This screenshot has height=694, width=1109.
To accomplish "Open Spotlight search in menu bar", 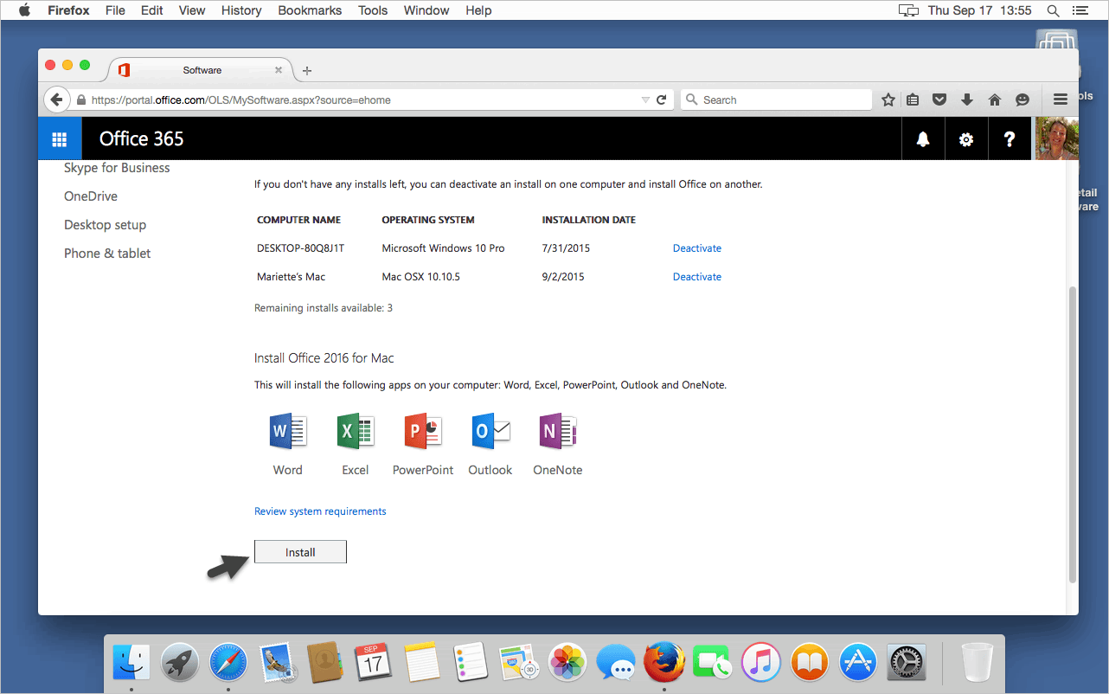I will 1053,10.
